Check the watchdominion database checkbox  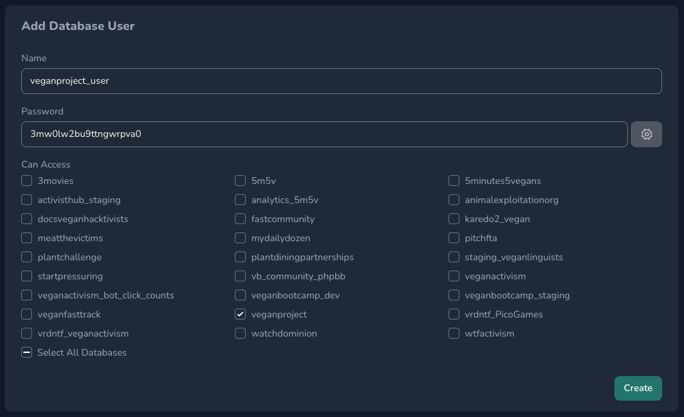coord(240,333)
